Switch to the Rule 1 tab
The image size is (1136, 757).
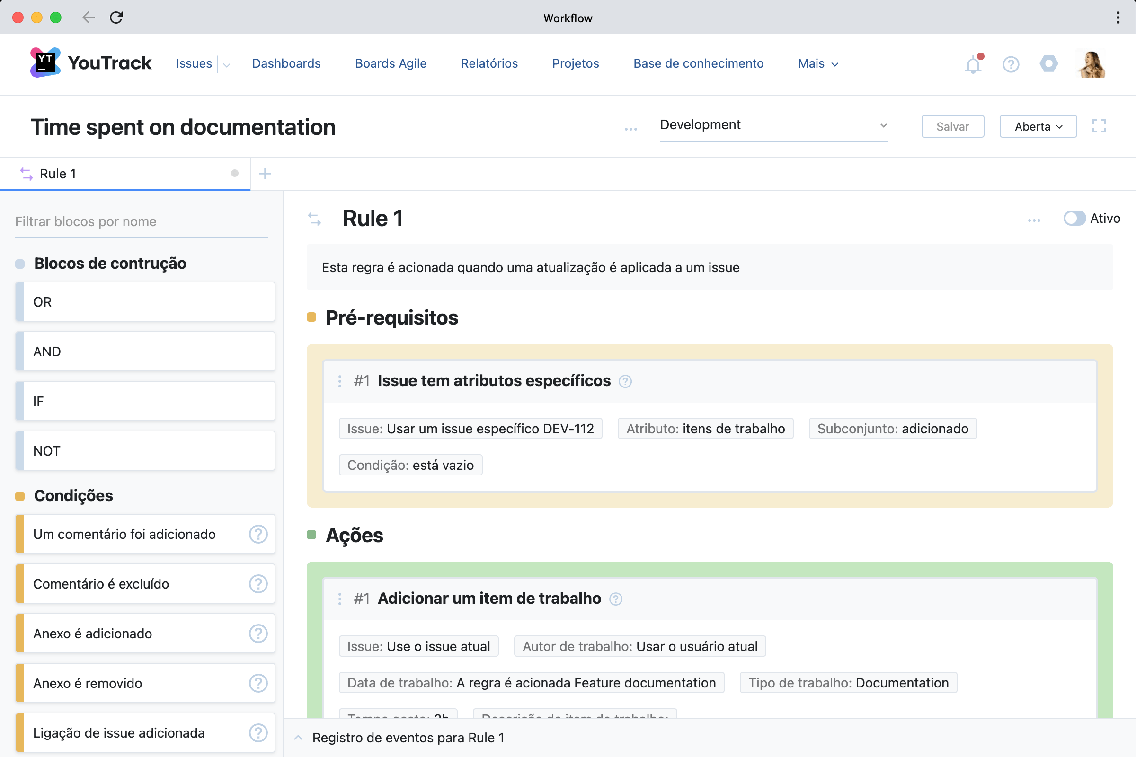[x=58, y=174]
